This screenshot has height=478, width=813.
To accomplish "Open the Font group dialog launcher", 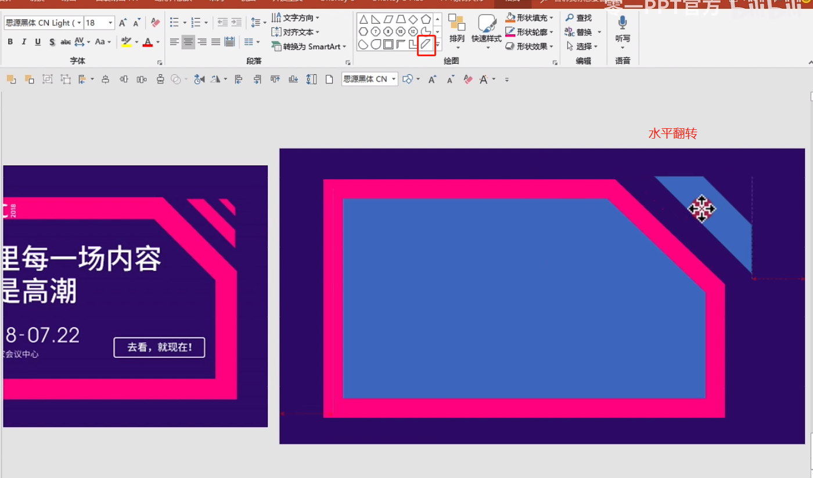I will click(x=159, y=62).
